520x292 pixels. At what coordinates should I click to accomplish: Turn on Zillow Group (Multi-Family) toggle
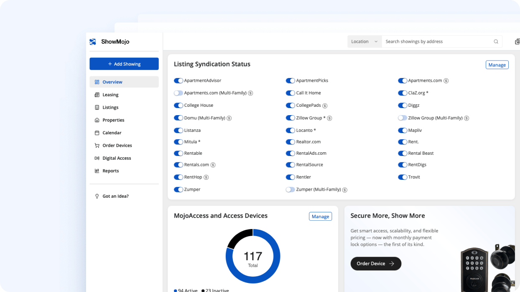tap(403, 118)
